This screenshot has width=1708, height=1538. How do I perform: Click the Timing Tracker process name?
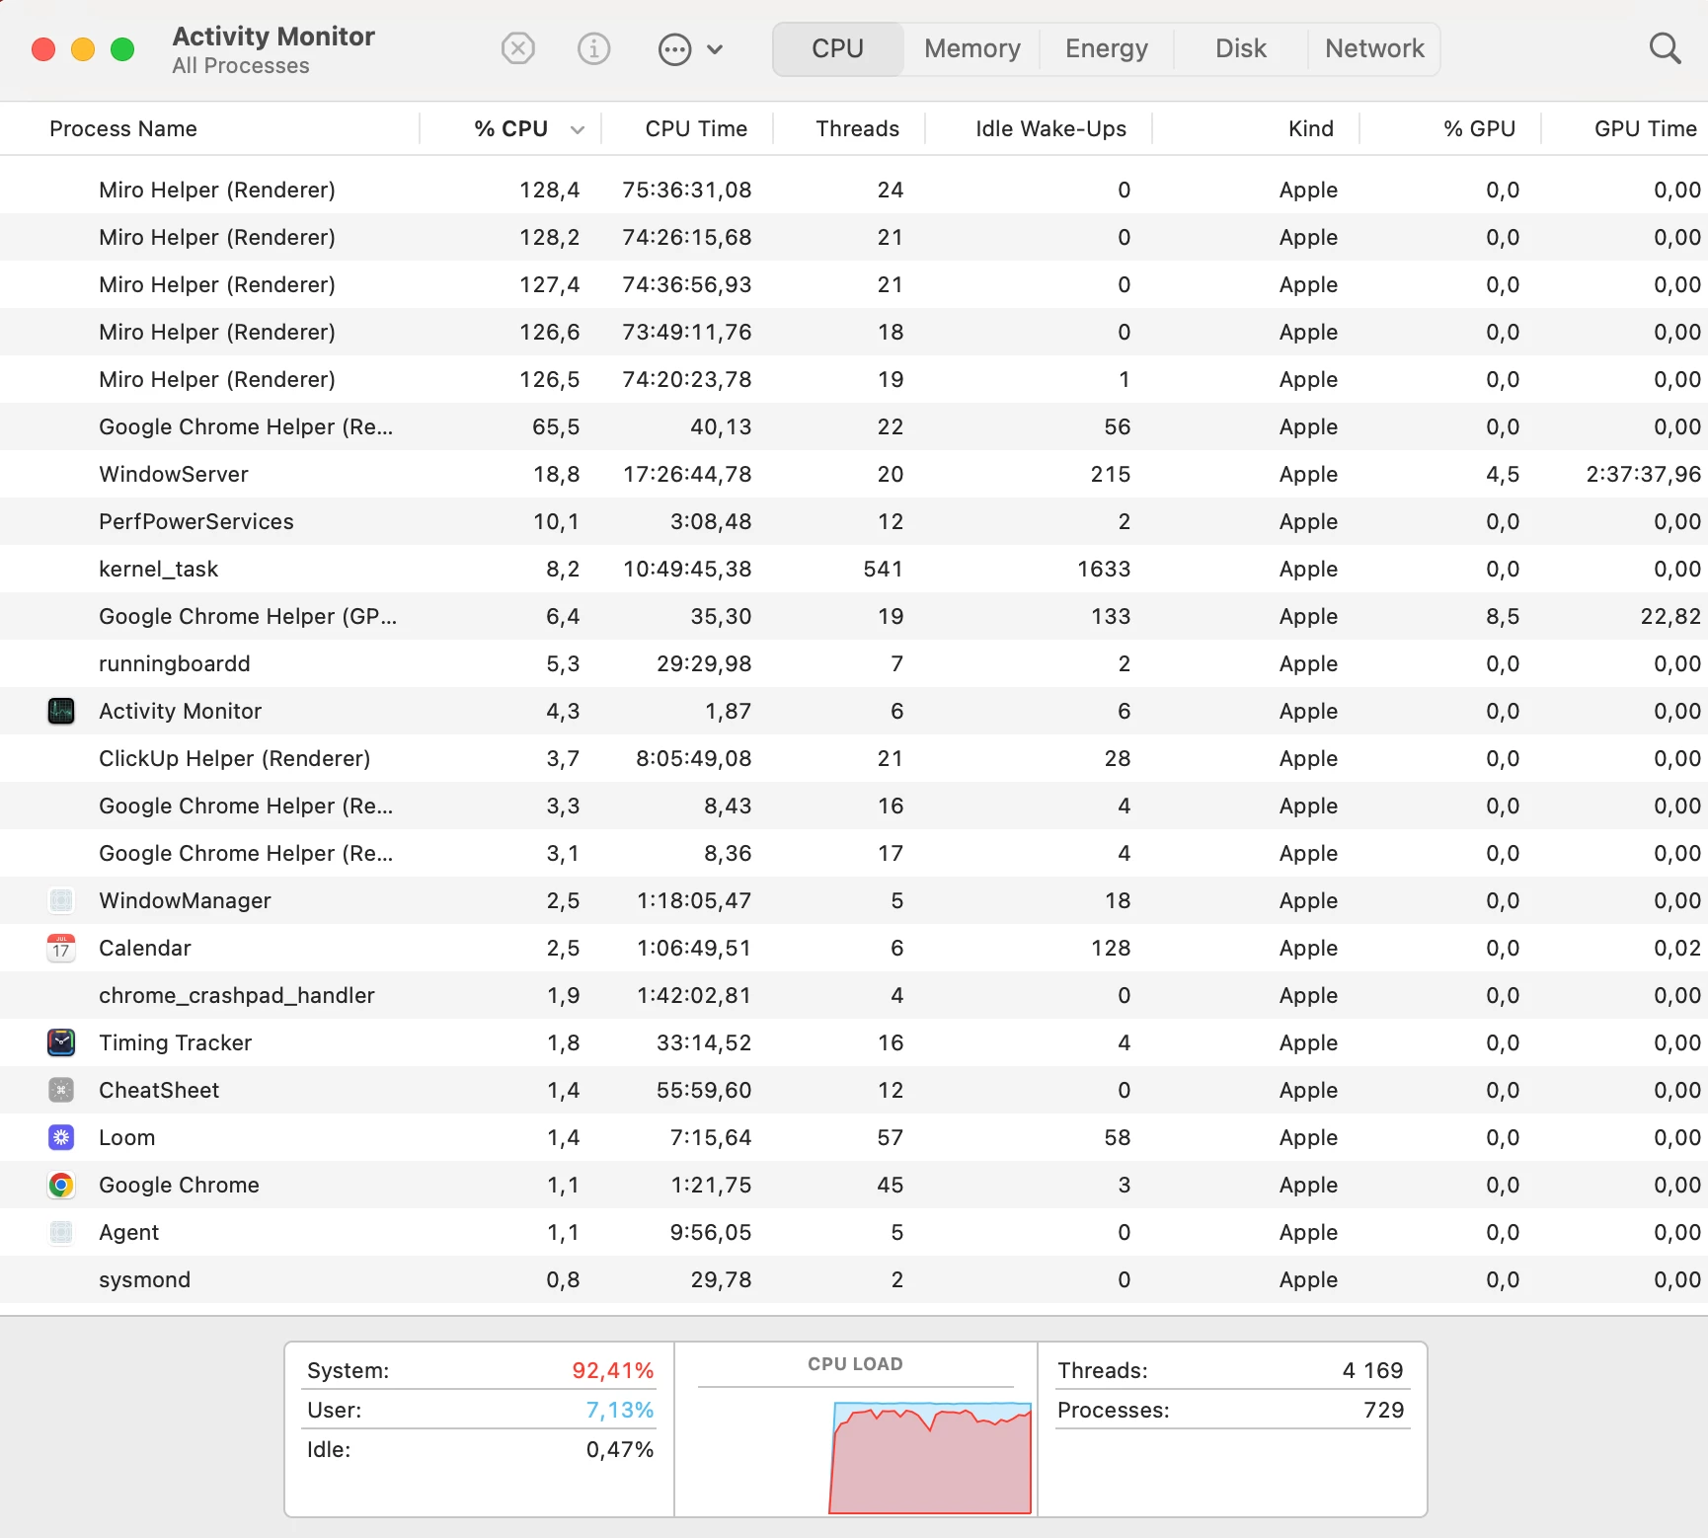tap(176, 1042)
